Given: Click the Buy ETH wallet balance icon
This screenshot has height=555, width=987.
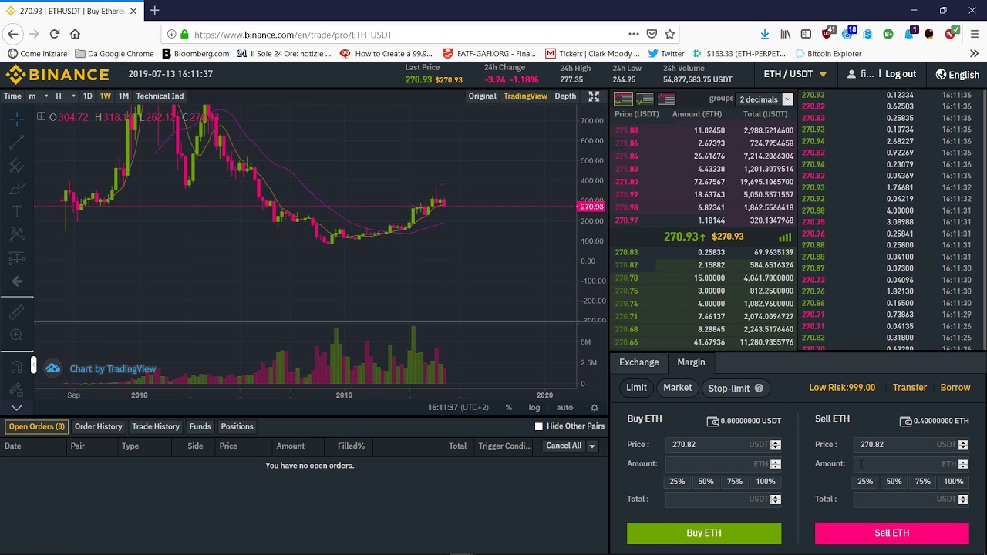Looking at the screenshot, I should pyautogui.click(x=712, y=421).
